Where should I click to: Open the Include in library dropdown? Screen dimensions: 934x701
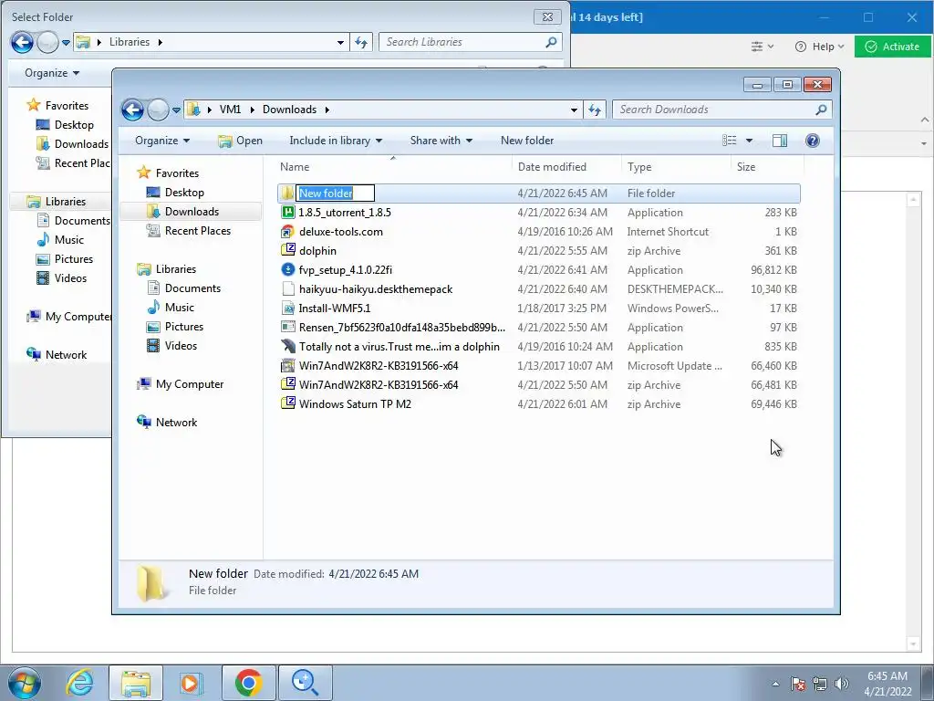pyautogui.click(x=336, y=141)
